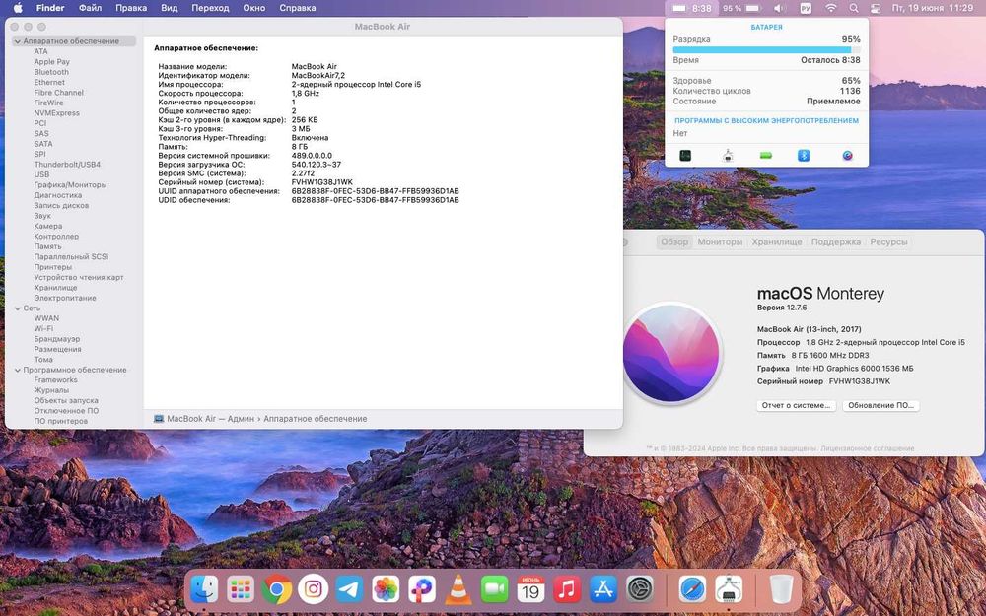
Task: Launch Finder from the Dock
Action: click(204, 589)
